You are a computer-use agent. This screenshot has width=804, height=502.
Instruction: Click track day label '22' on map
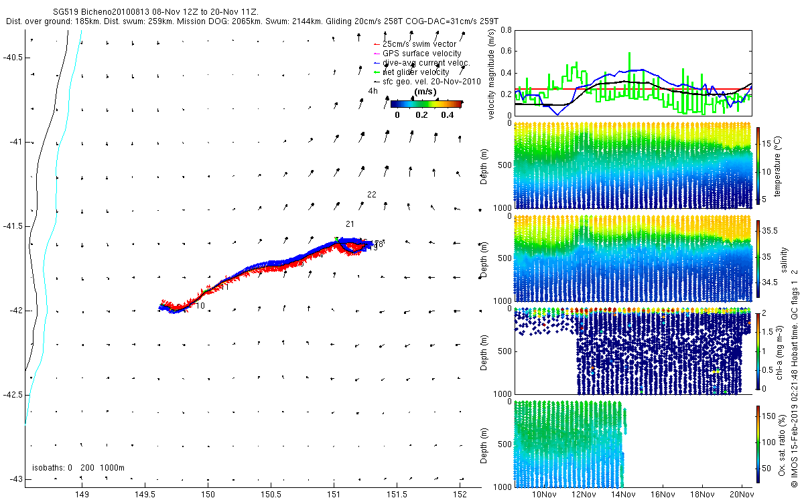click(x=371, y=194)
